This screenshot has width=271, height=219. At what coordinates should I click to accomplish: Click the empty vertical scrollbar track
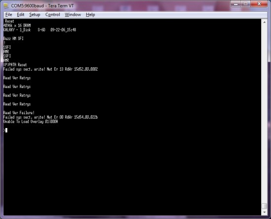(264, 113)
